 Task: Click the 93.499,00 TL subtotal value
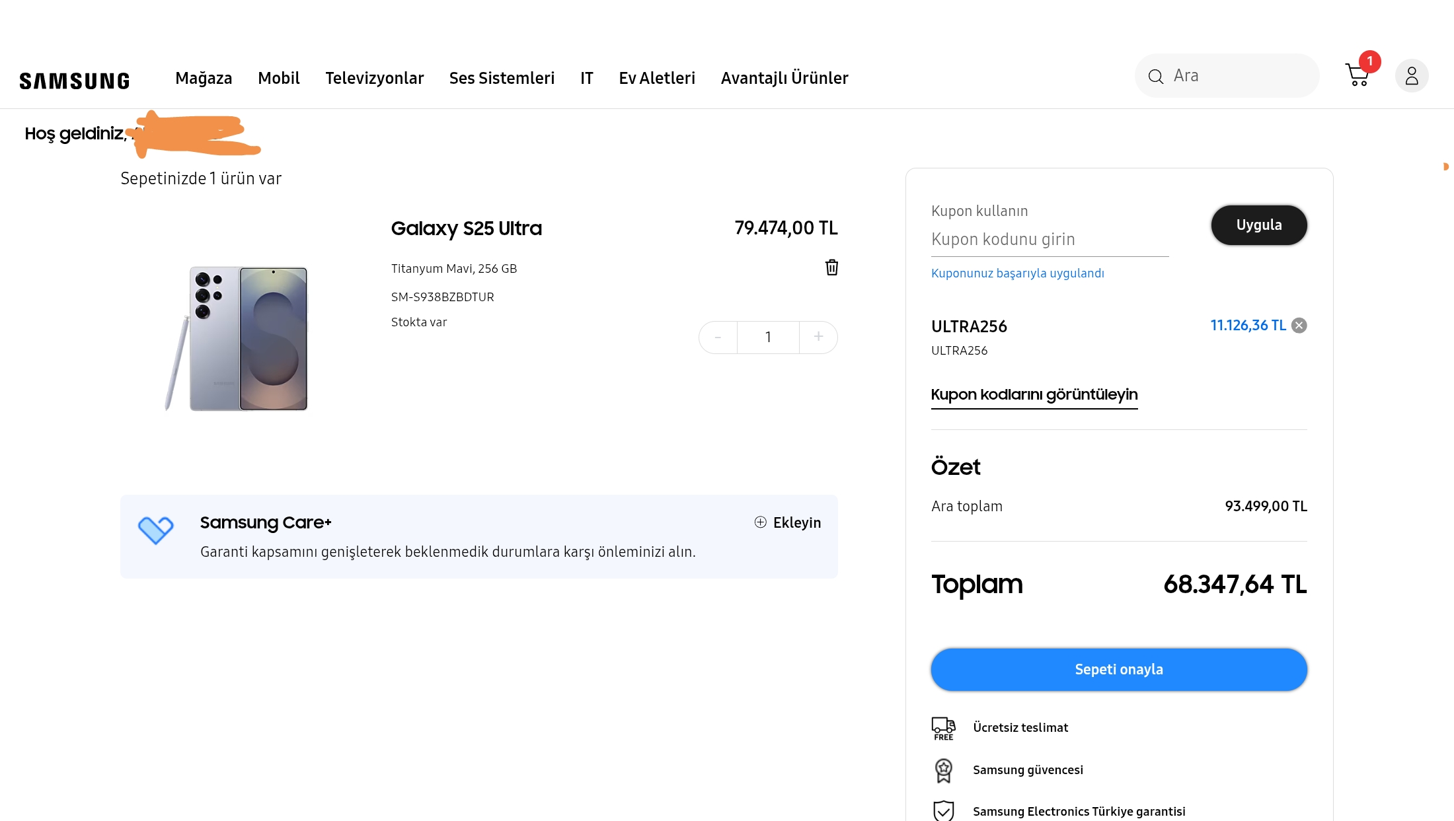1266,507
